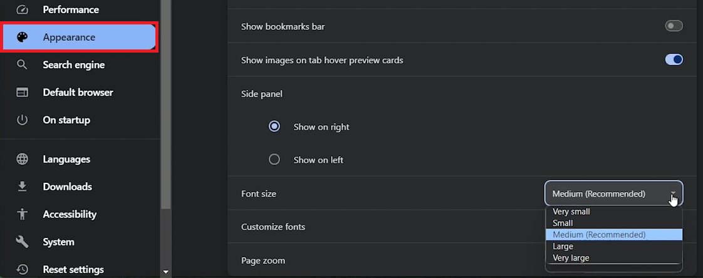Open the Customize fonts page
This screenshot has height=278, width=703.
point(273,227)
